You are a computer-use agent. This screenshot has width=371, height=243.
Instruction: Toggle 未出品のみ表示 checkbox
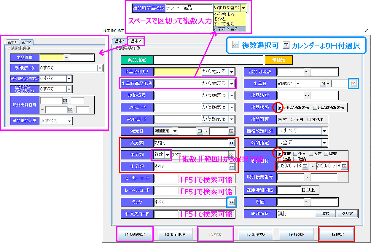pyautogui.click(x=280, y=108)
